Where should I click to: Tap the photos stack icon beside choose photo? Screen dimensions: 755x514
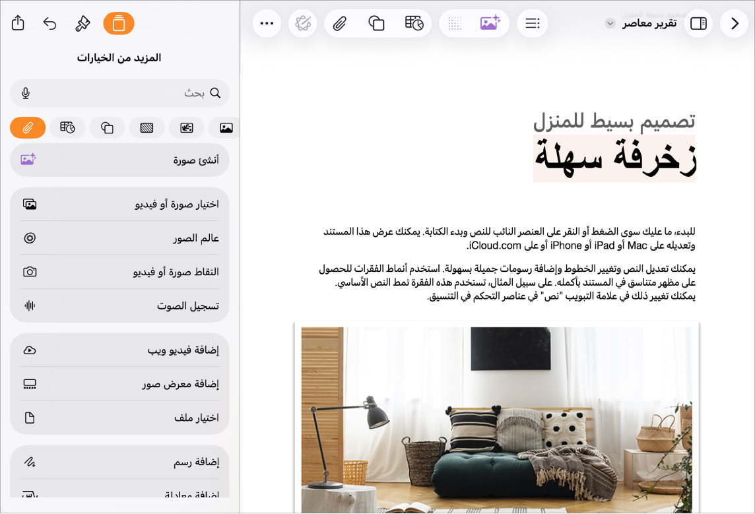click(x=30, y=204)
